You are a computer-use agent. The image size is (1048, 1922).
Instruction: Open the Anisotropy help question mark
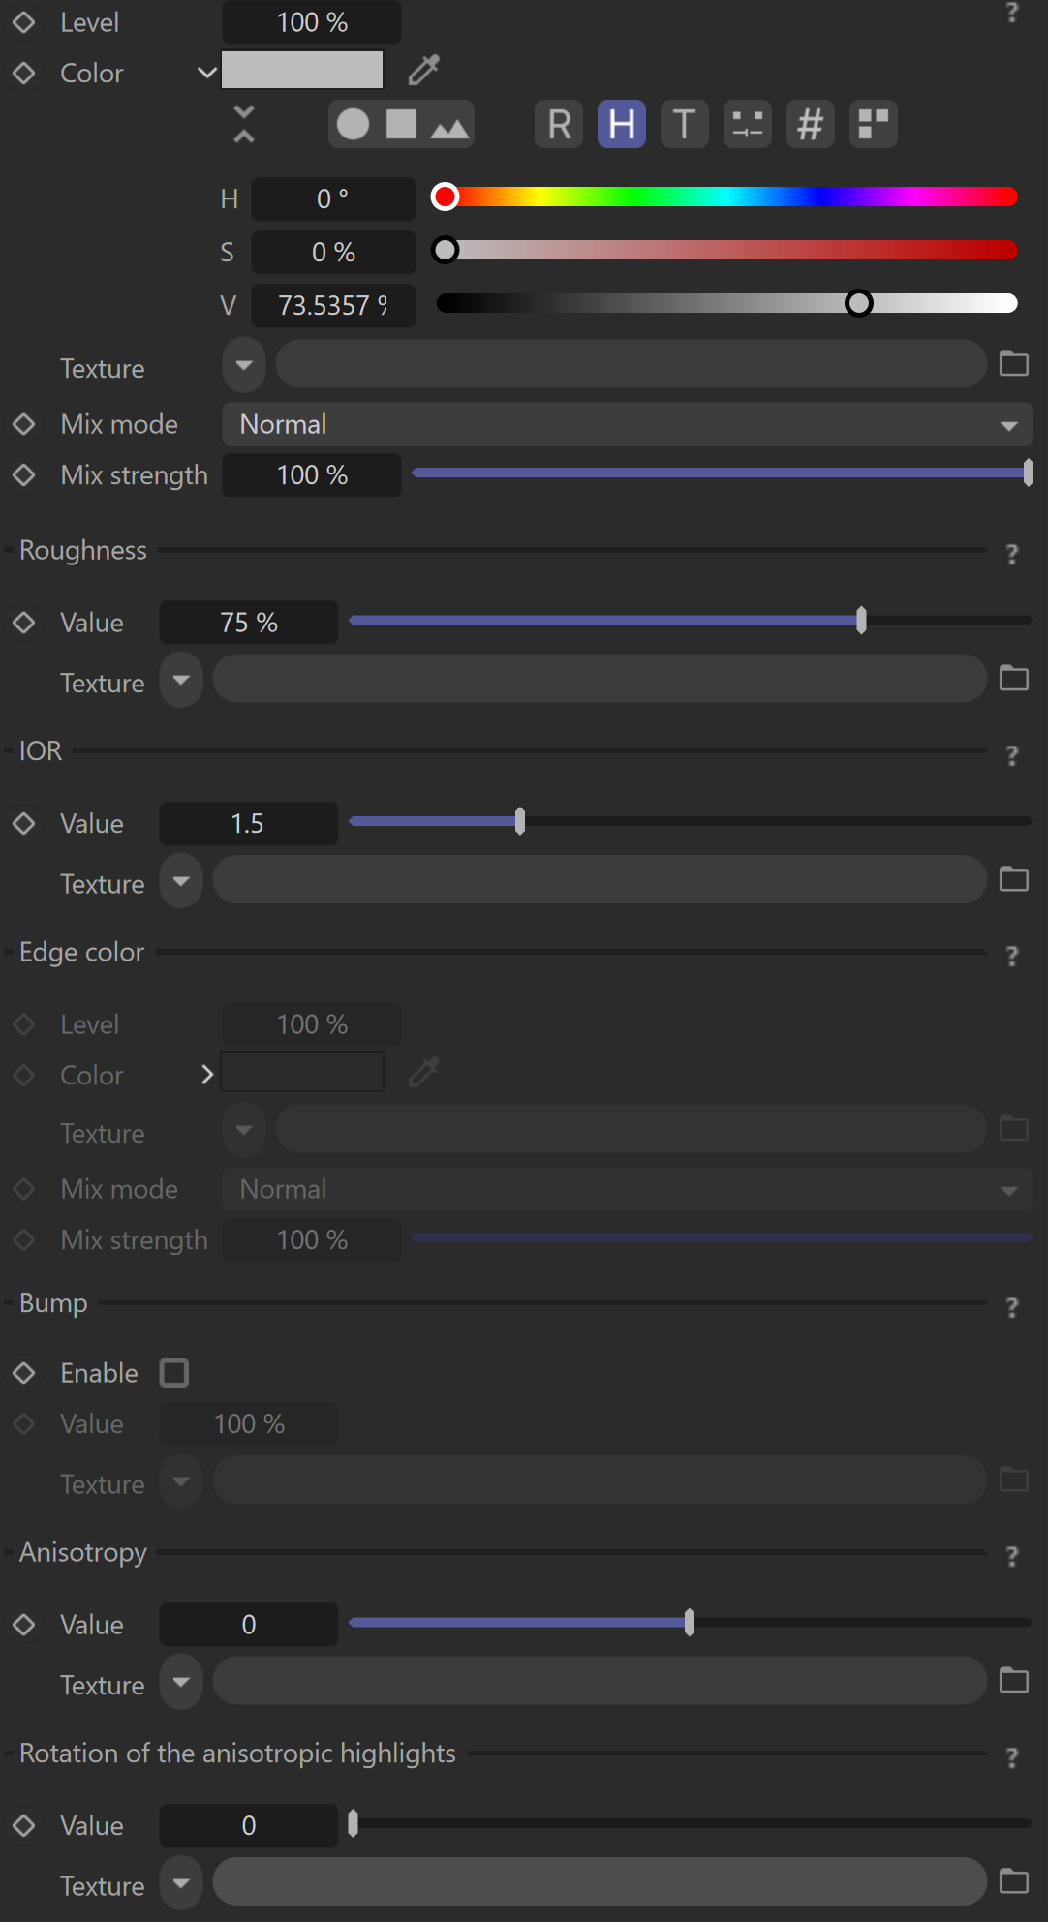click(x=1012, y=1556)
